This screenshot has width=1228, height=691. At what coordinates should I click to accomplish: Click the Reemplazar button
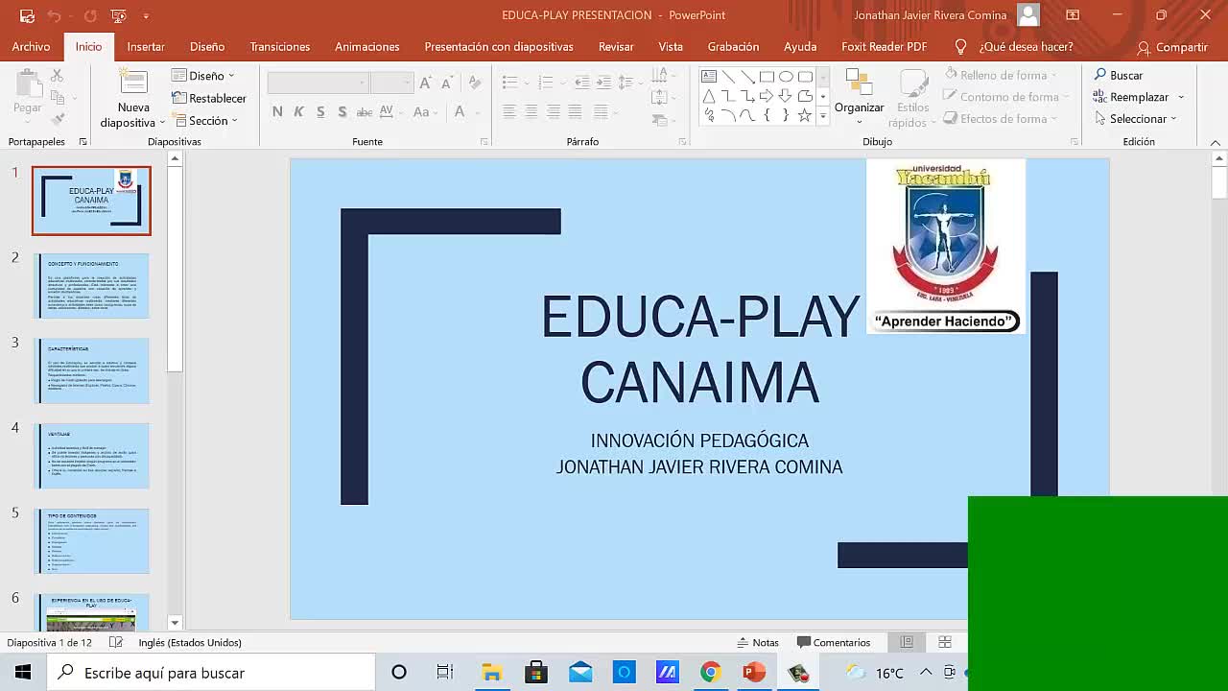click(x=1131, y=97)
